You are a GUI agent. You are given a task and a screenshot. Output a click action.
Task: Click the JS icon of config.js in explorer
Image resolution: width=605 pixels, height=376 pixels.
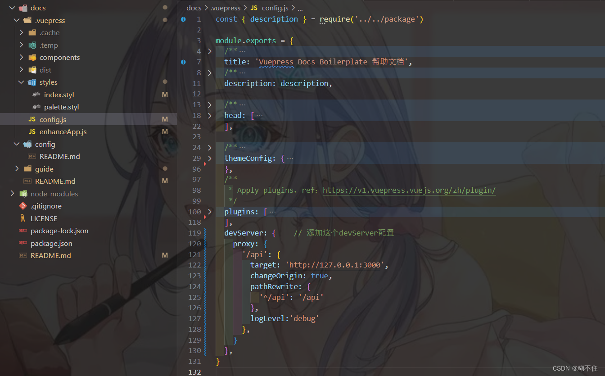[32, 119]
